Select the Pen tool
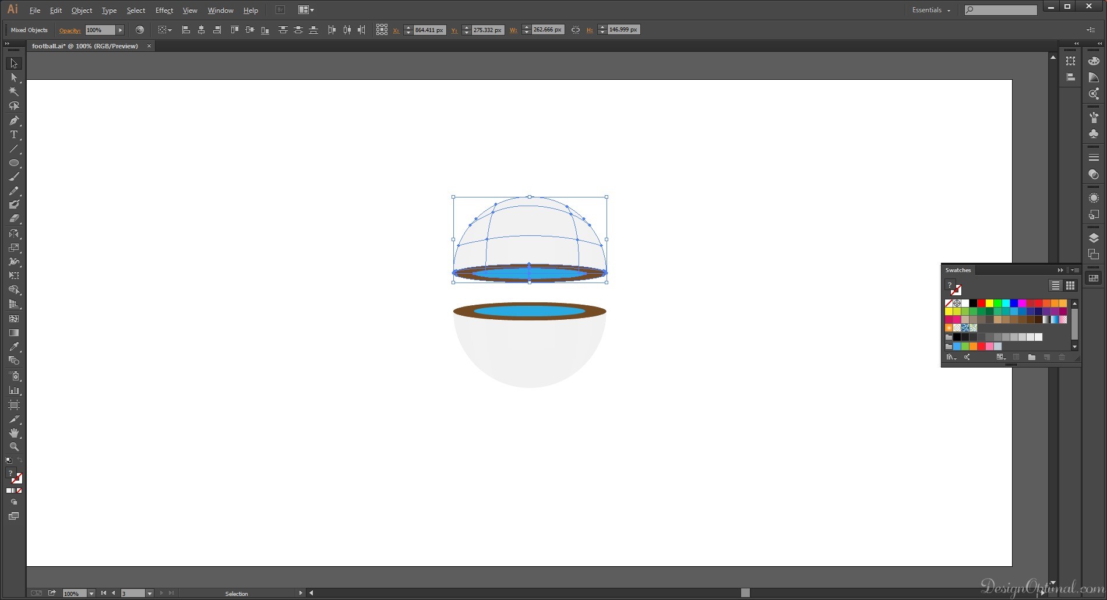The height and width of the screenshot is (600, 1107). 14,121
